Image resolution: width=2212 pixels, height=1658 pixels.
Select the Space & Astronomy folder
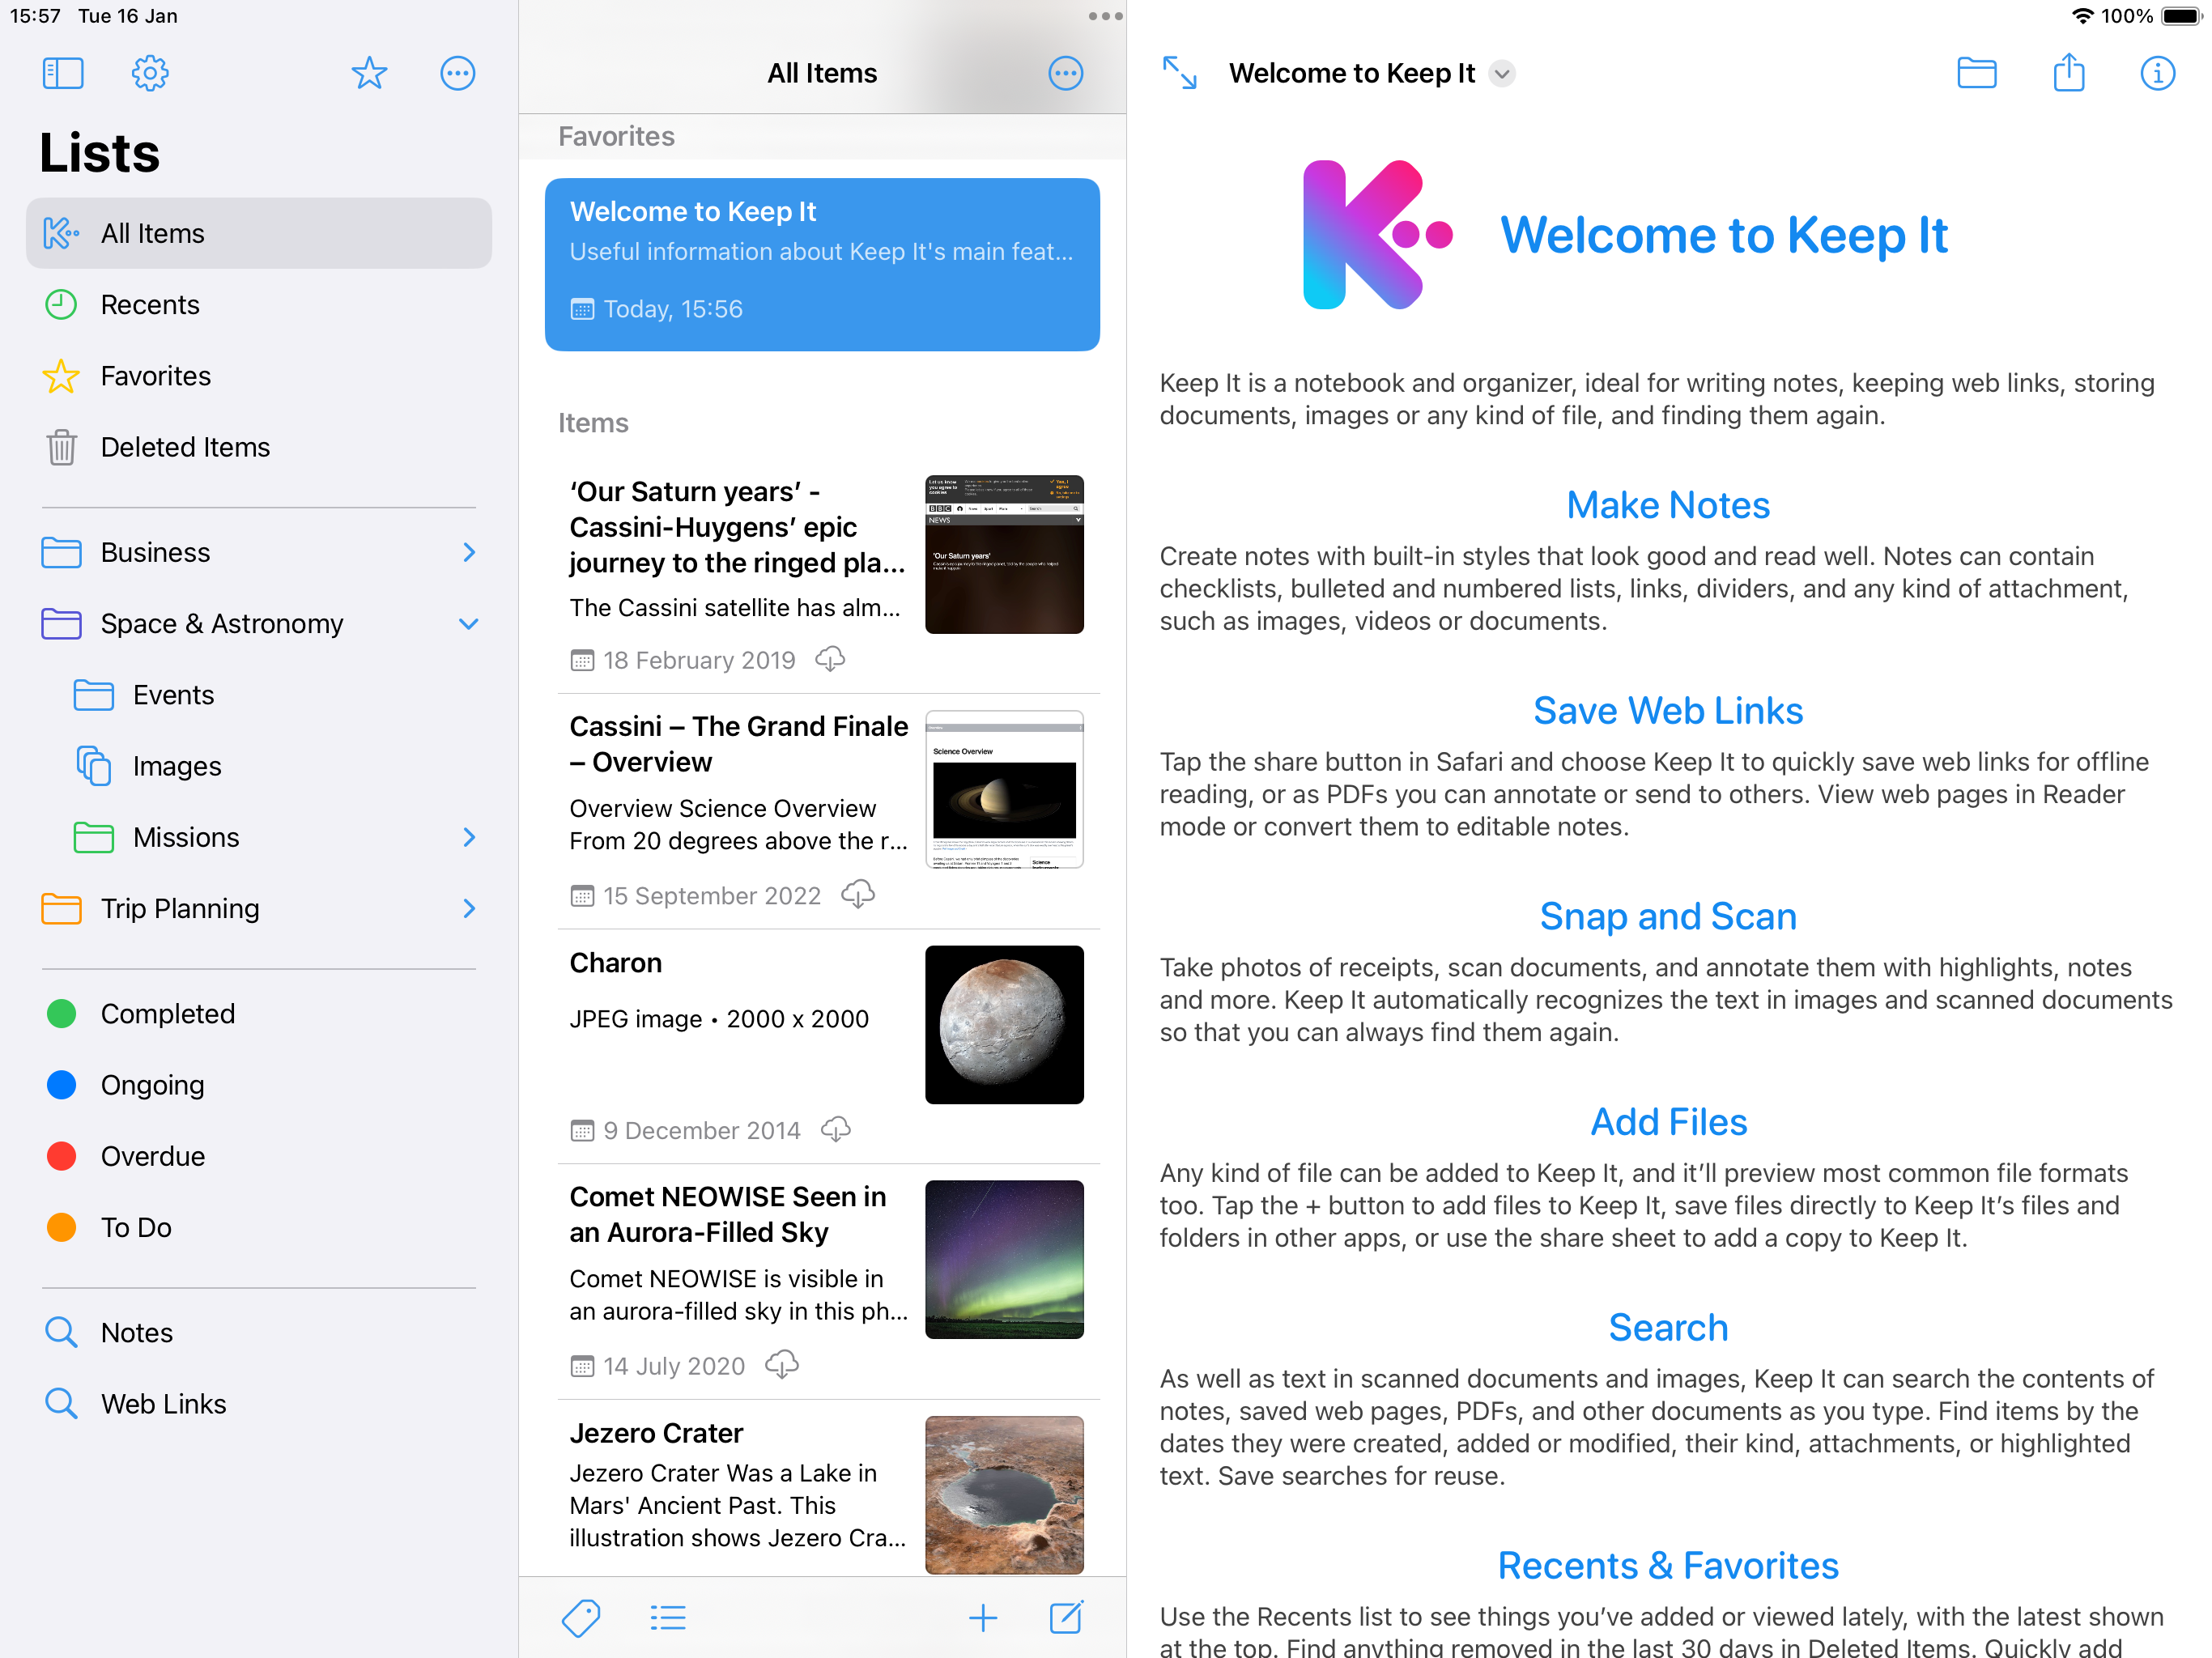tap(259, 623)
